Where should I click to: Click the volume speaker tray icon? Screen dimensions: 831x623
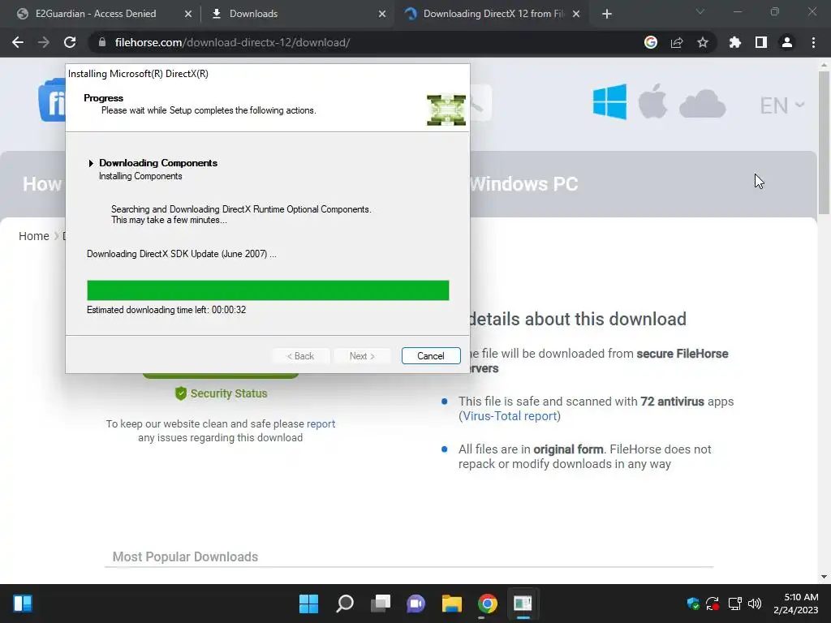[755, 604]
